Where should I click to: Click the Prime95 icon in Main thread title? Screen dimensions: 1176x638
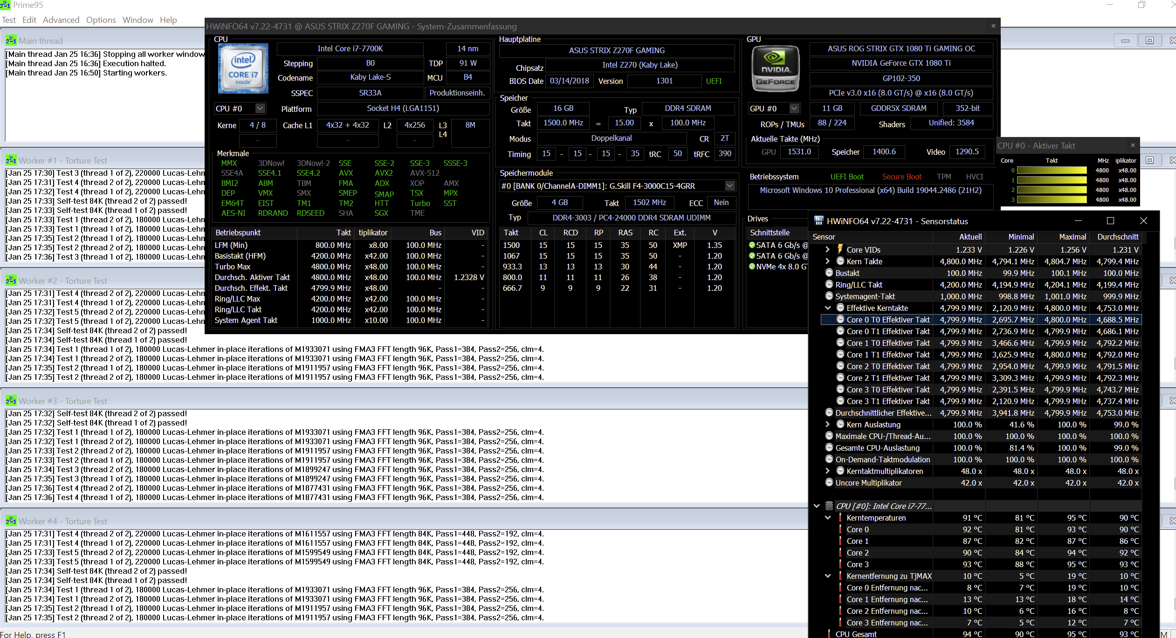(11, 41)
